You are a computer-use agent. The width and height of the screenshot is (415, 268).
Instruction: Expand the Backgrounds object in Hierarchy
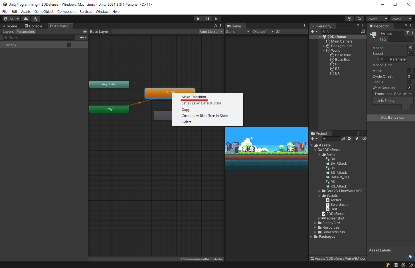pos(324,46)
